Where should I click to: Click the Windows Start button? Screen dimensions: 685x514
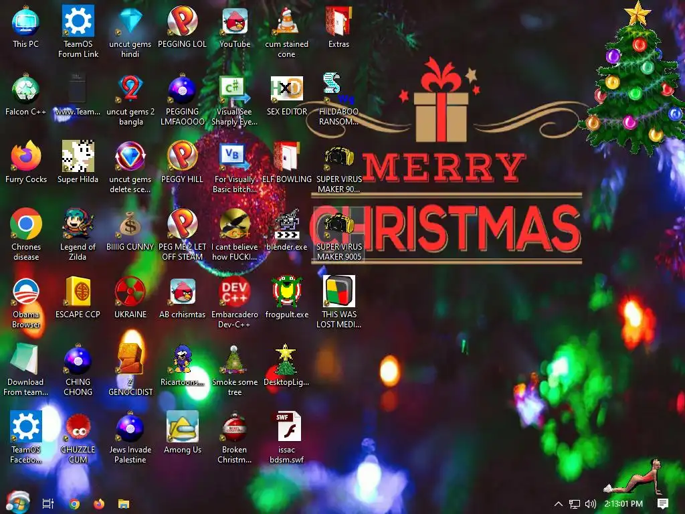point(17,502)
